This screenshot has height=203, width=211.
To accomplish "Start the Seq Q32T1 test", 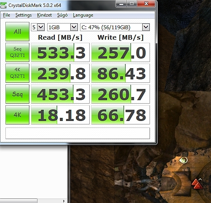I will (x=17, y=52).
